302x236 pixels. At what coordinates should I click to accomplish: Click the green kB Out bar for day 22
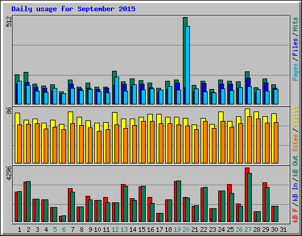coord(205,204)
